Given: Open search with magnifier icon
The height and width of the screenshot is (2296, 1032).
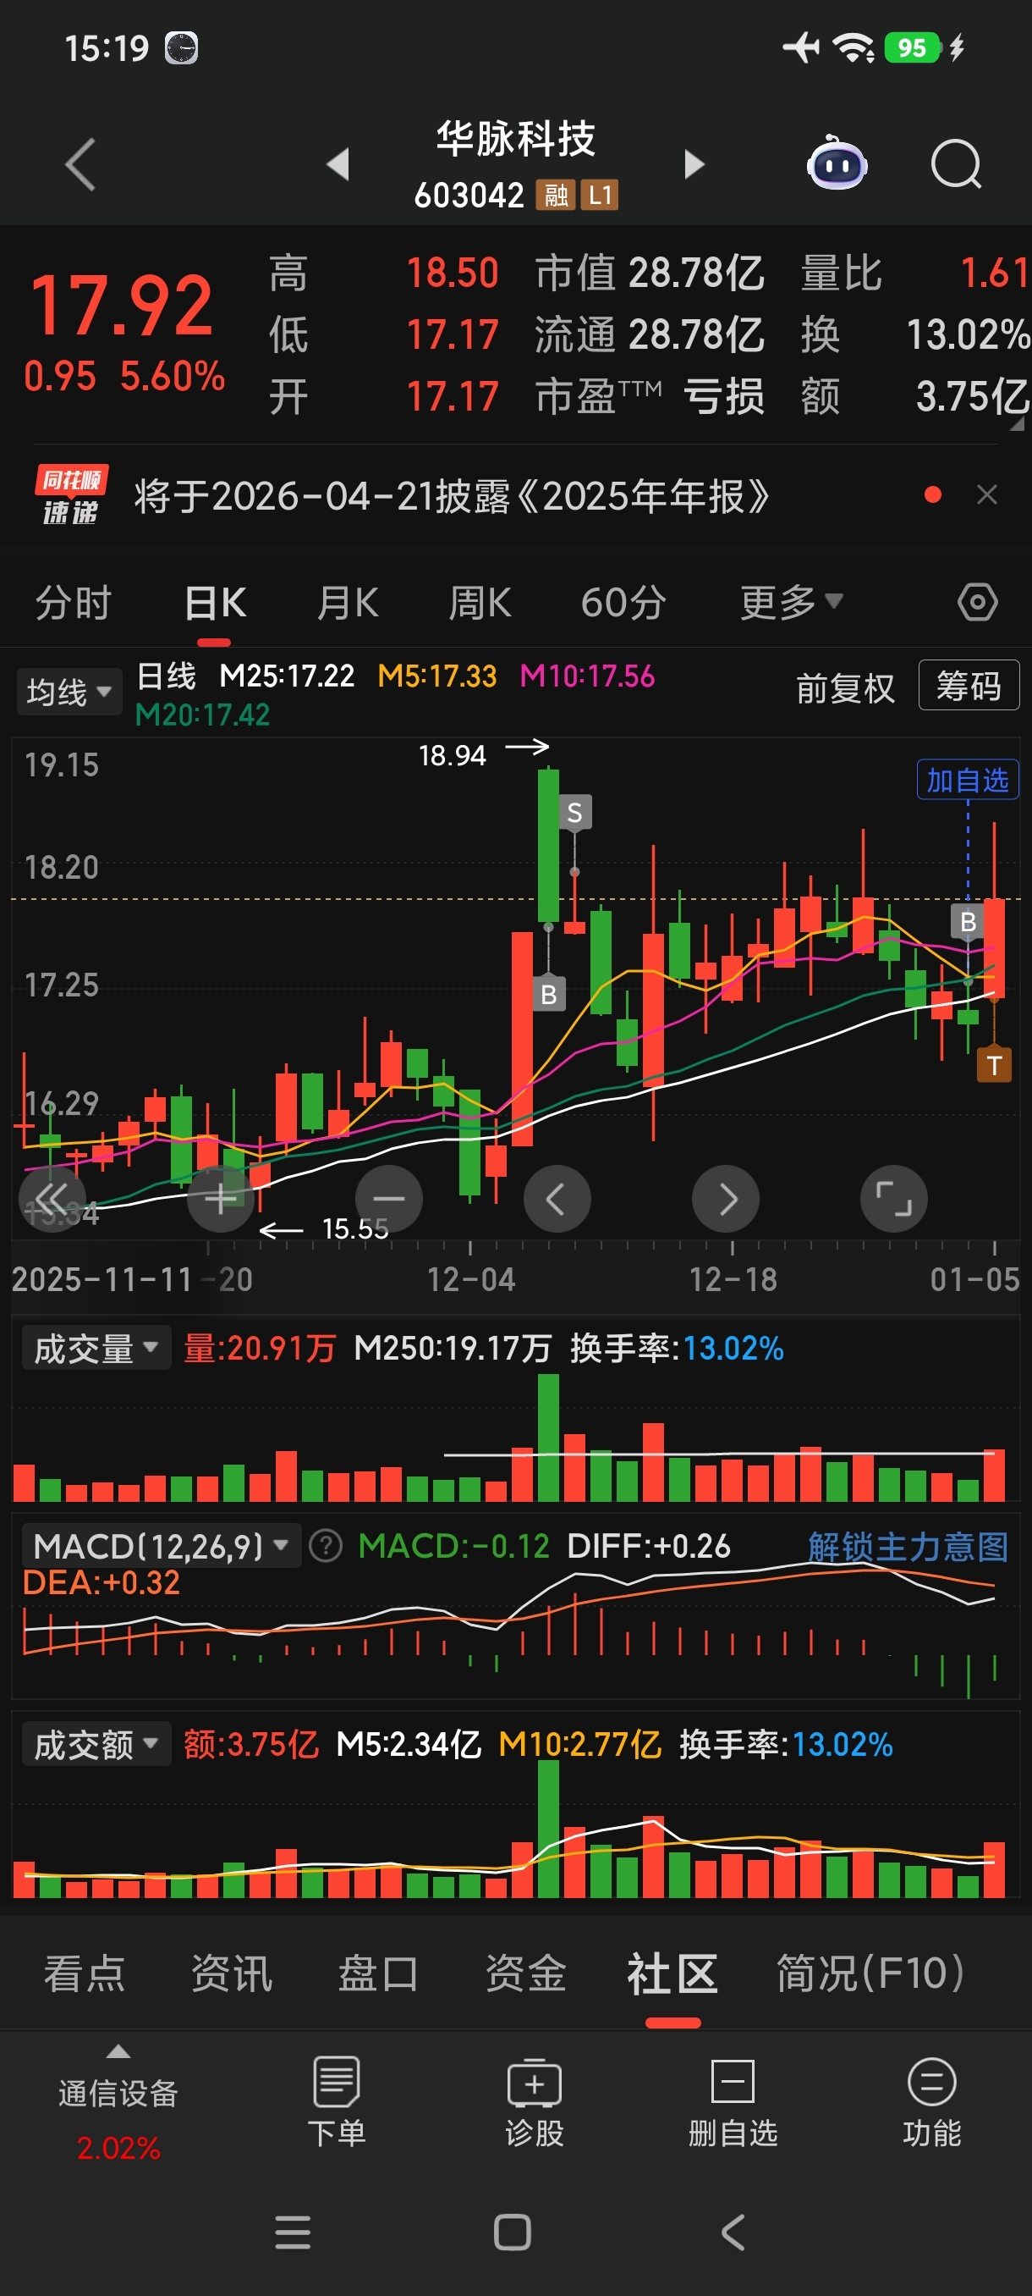Looking at the screenshot, I should [x=957, y=164].
